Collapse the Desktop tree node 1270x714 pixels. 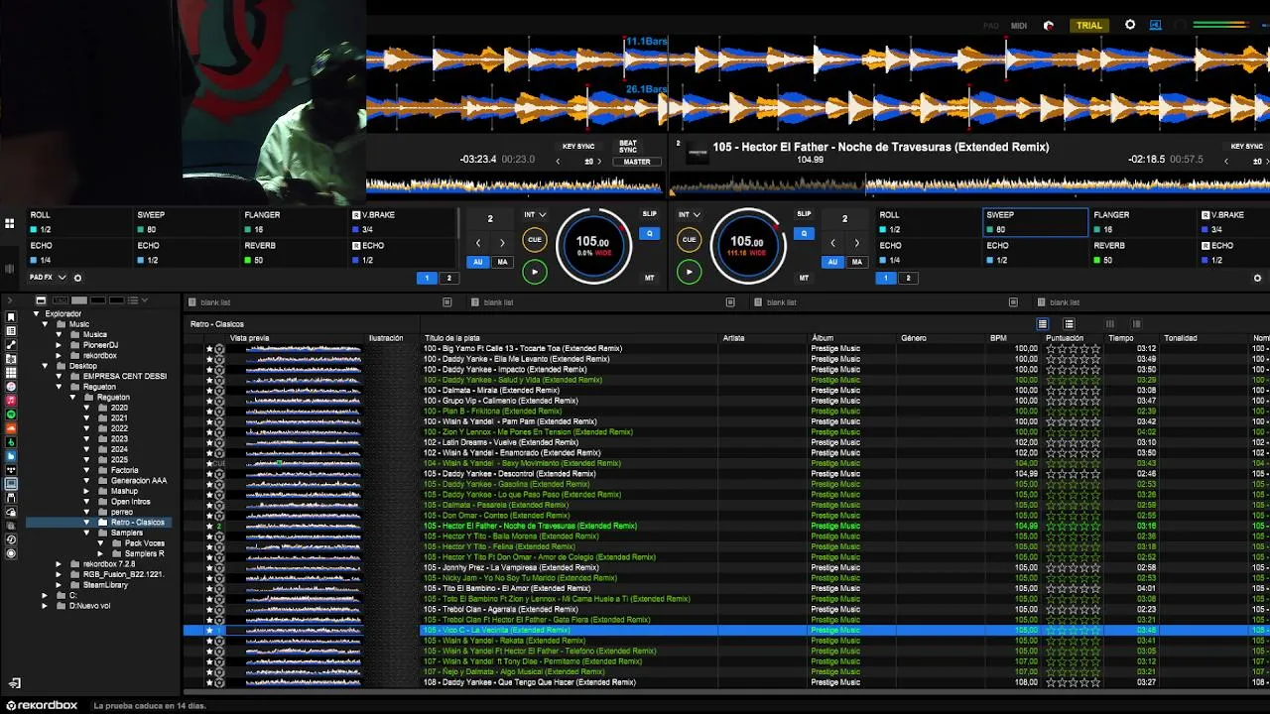[45, 366]
